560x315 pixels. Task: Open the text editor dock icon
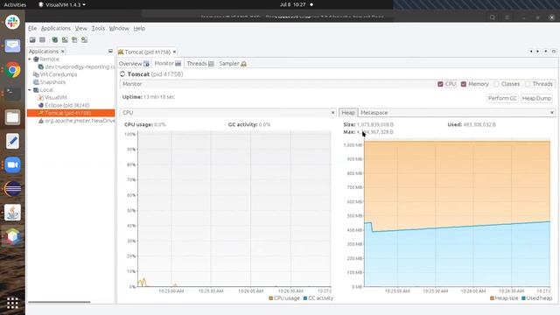(12, 141)
